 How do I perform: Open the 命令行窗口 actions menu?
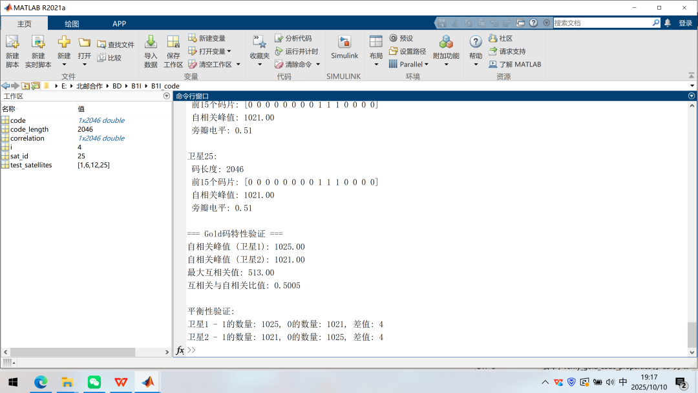[692, 96]
